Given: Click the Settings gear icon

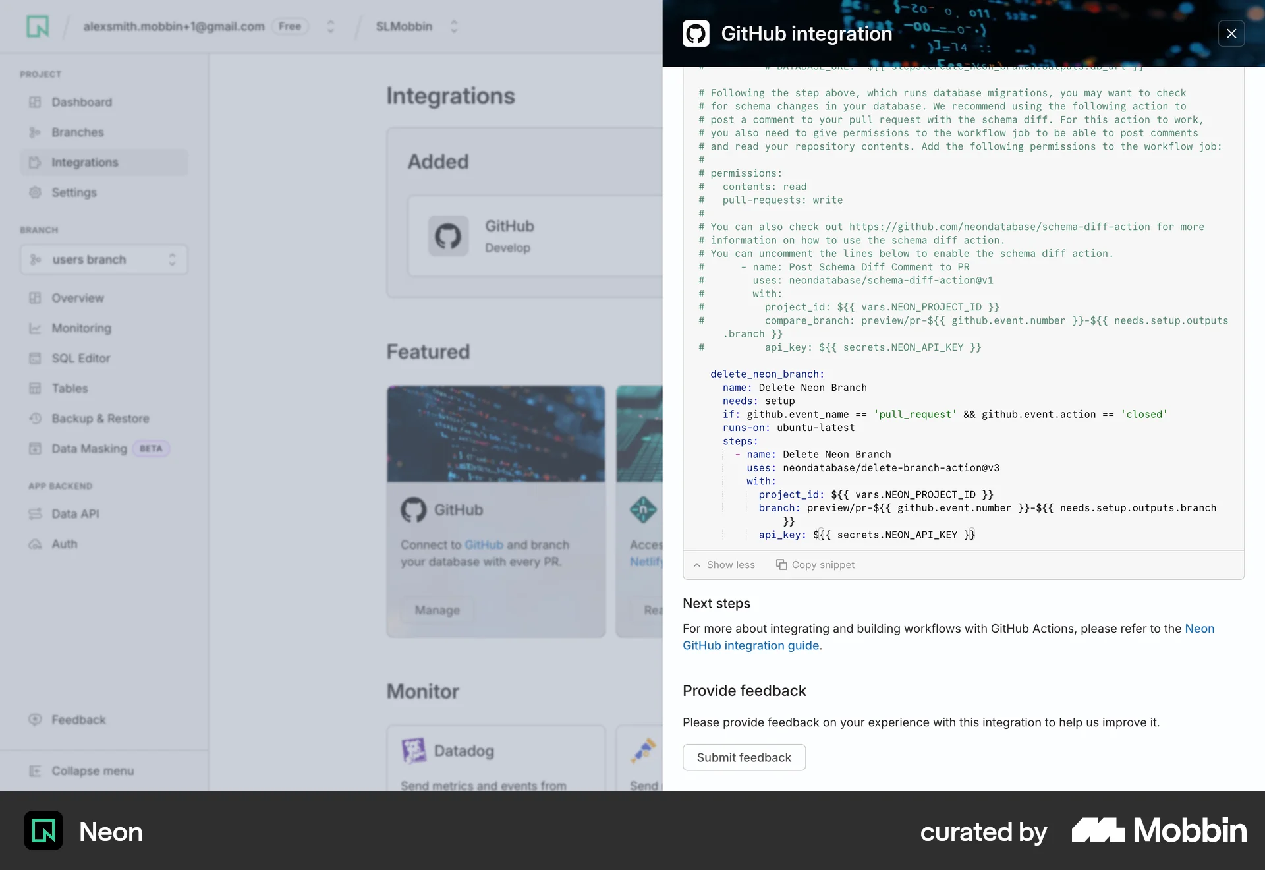Looking at the screenshot, I should coord(35,192).
